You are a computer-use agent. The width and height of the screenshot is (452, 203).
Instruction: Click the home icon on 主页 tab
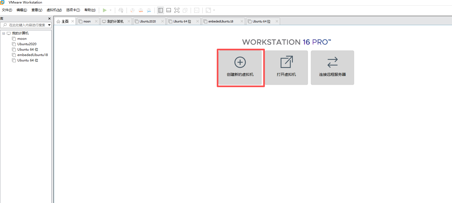[58, 21]
